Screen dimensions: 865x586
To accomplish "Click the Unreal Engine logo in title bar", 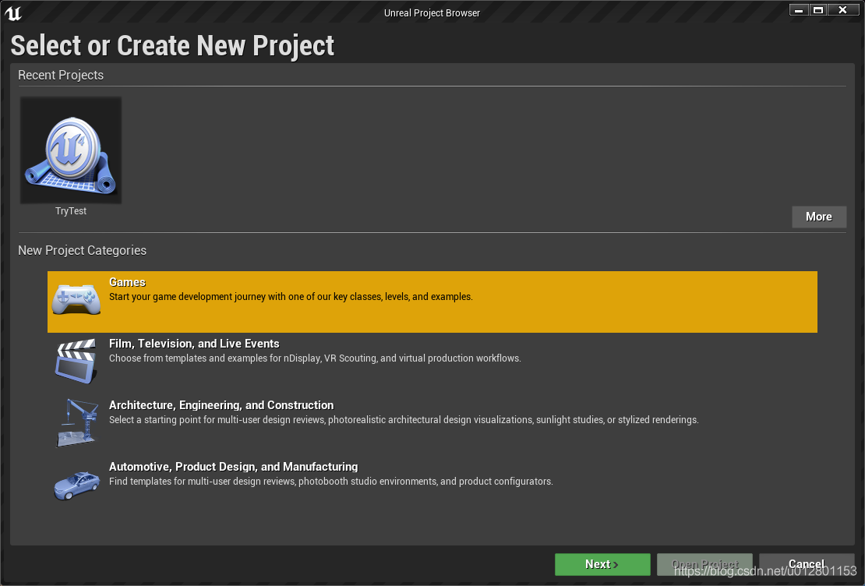I will 13,12.
